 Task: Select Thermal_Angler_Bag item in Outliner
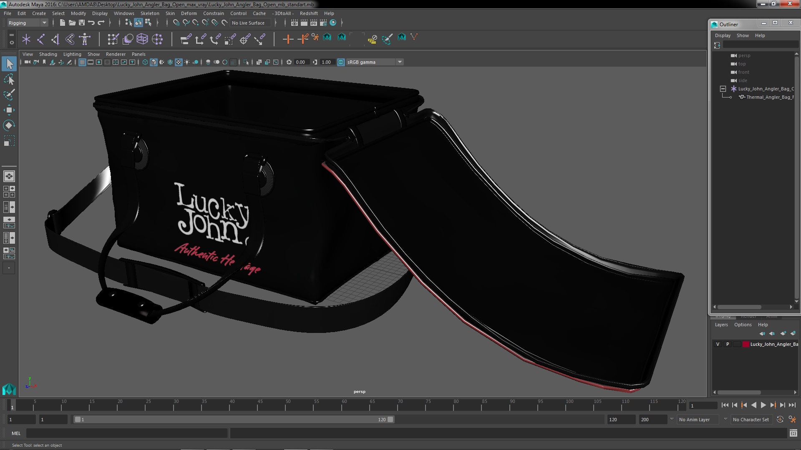pyautogui.click(x=770, y=97)
